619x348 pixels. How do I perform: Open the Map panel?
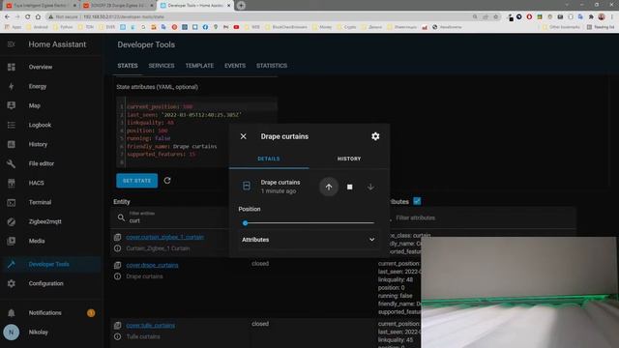[x=35, y=105]
